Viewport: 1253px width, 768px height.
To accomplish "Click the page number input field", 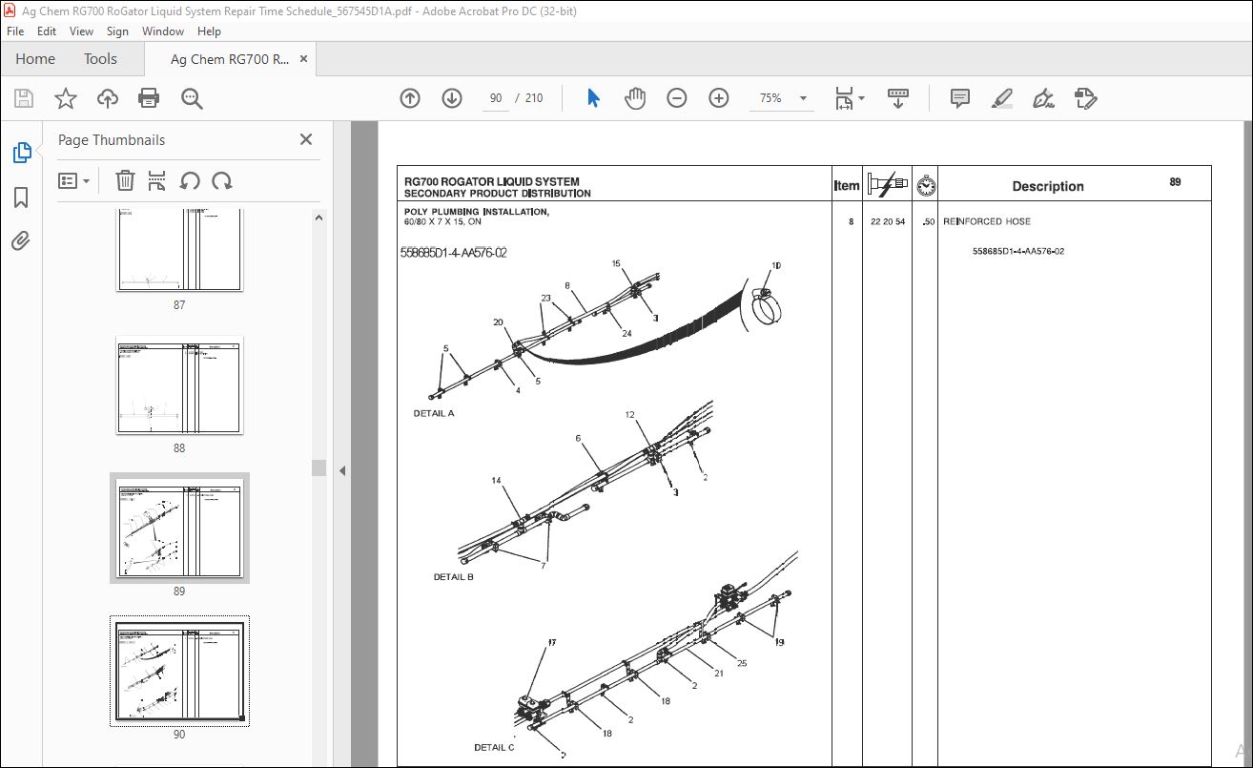I will point(496,98).
